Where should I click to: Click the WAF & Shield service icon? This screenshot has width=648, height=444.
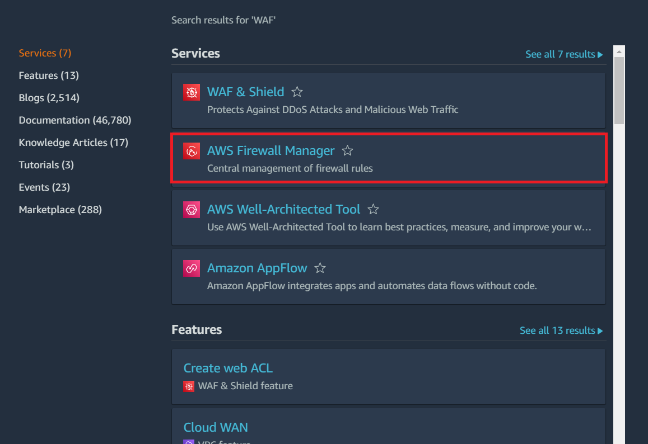click(x=191, y=92)
